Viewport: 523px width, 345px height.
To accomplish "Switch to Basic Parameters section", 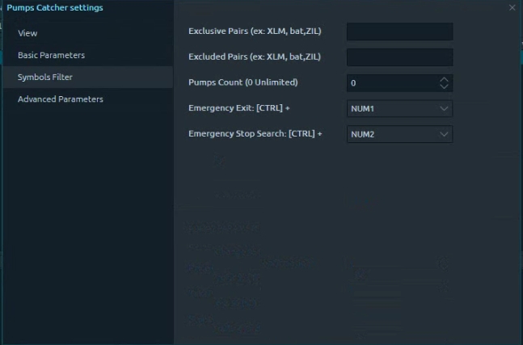I will pos(51,55).
